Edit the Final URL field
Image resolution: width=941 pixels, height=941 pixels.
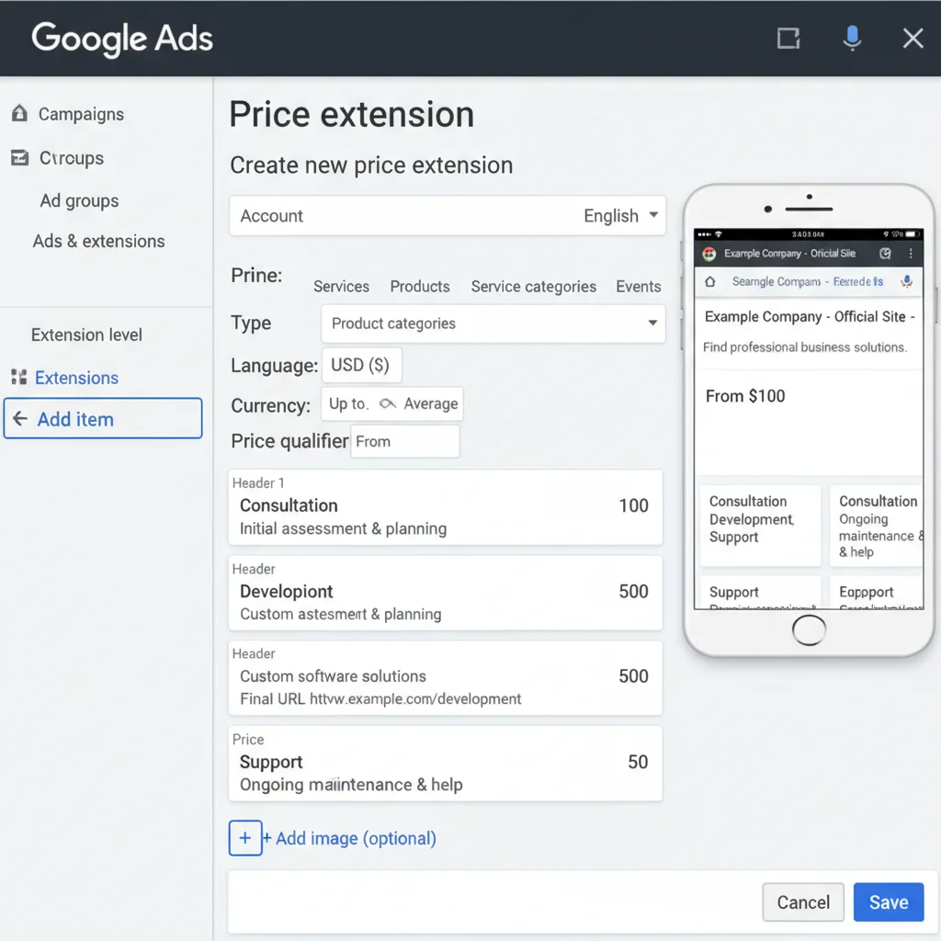tap(380, 698)
